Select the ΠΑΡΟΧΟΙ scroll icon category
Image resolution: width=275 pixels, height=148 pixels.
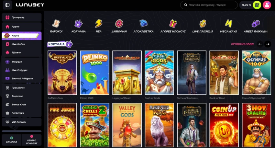[x=56, y=26]
